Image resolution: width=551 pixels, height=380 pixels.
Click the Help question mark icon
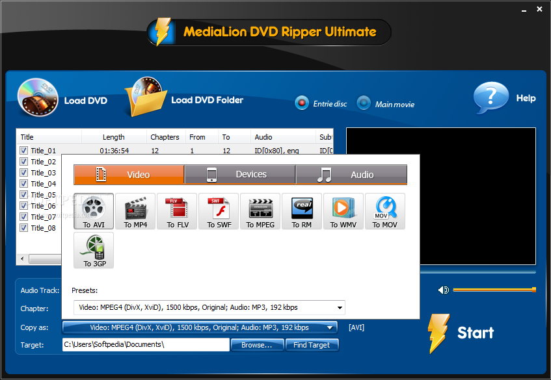(491, 97)
